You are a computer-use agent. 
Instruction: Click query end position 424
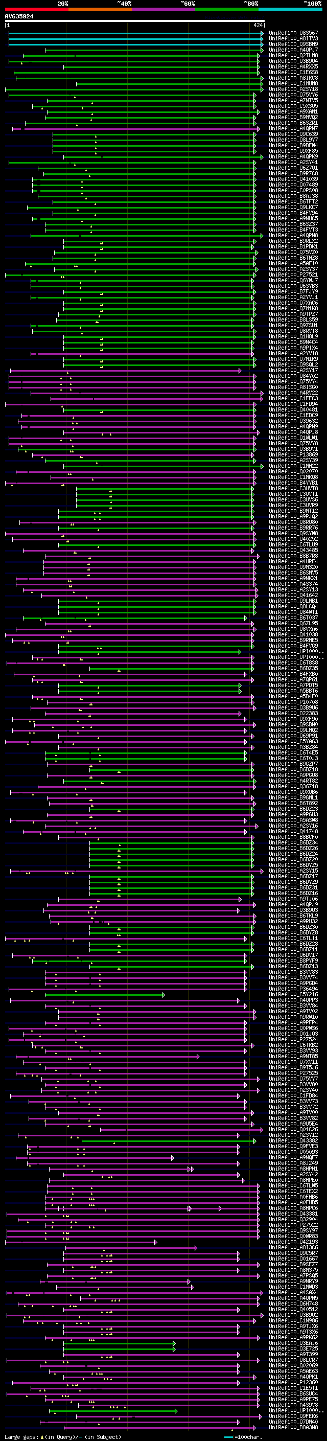pos(258,26)
